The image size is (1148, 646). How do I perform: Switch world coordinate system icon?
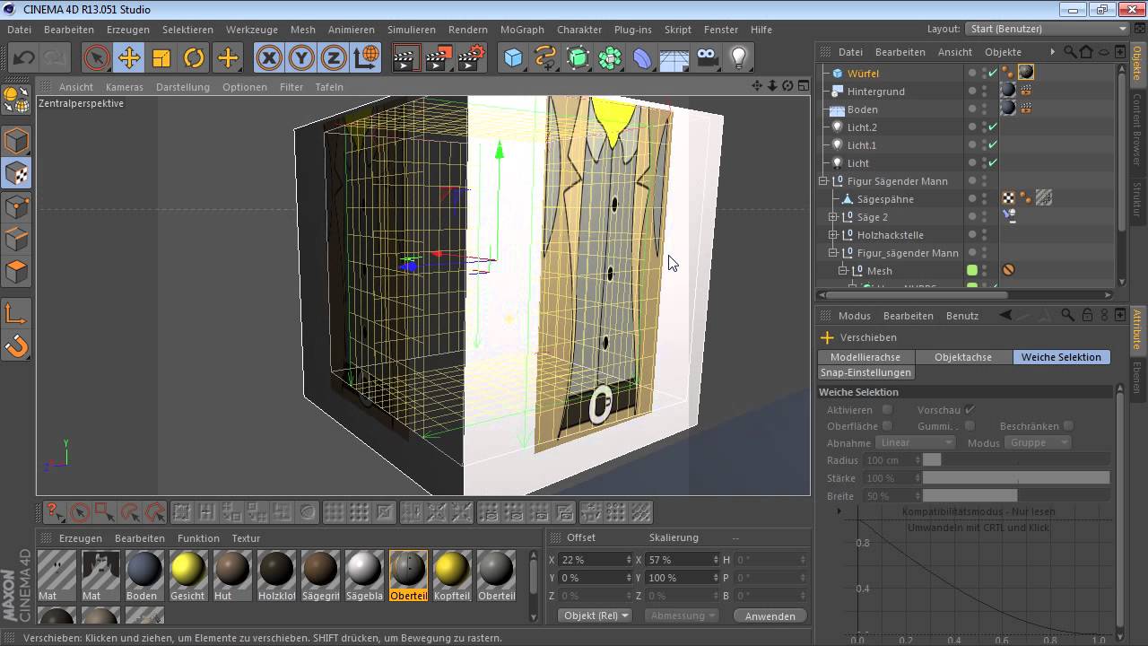coord(366,58)
